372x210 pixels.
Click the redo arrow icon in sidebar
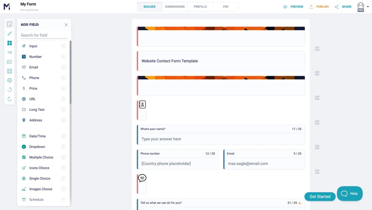click(x=10, y=99)
